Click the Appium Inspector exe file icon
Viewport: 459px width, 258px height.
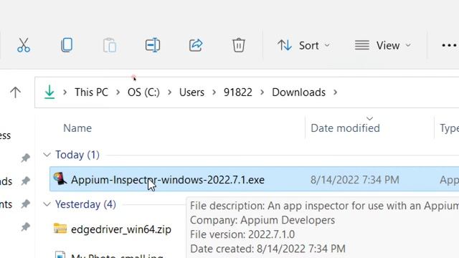[x=60, y=178]
